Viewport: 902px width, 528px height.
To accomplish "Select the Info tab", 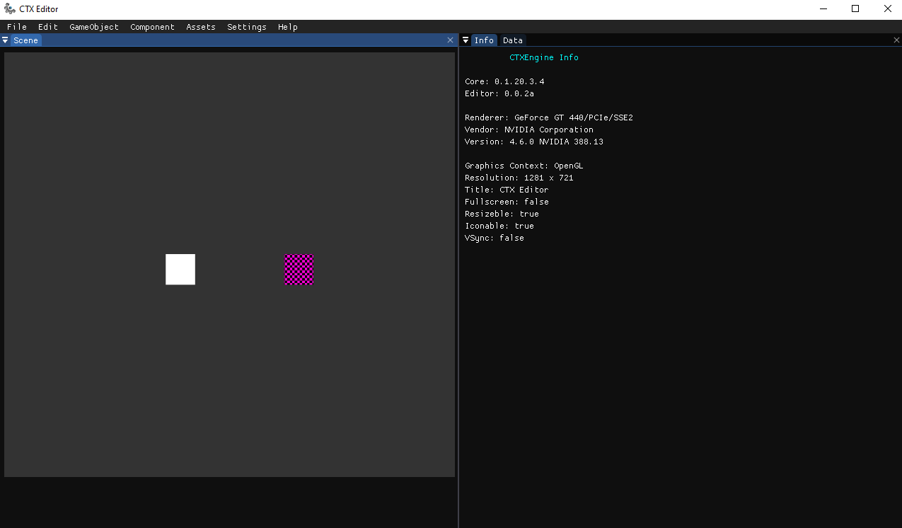I will coord(484,40).
